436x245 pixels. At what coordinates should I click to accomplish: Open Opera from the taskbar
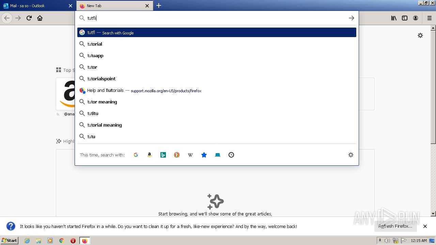click(73, 241)
